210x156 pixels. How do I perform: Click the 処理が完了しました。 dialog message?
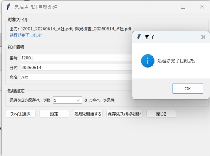(x=177, y=61)
